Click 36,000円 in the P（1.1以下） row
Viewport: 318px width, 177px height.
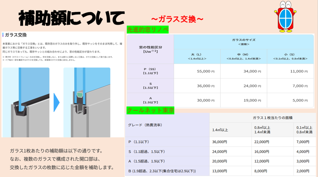click(x=230, y=142)
